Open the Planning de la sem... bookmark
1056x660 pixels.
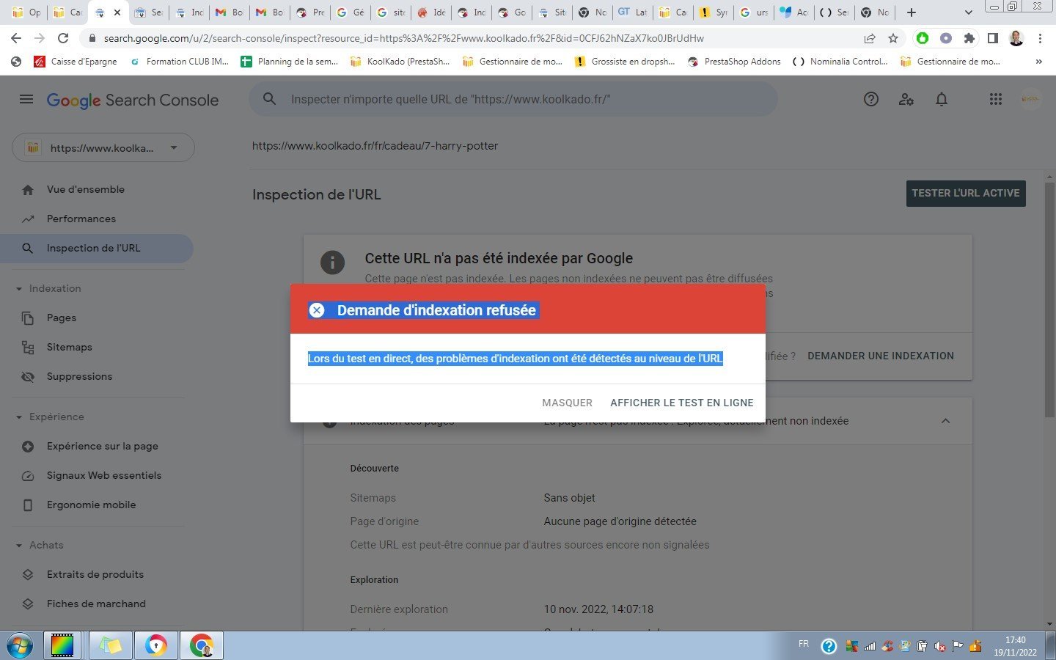point(290,62)
